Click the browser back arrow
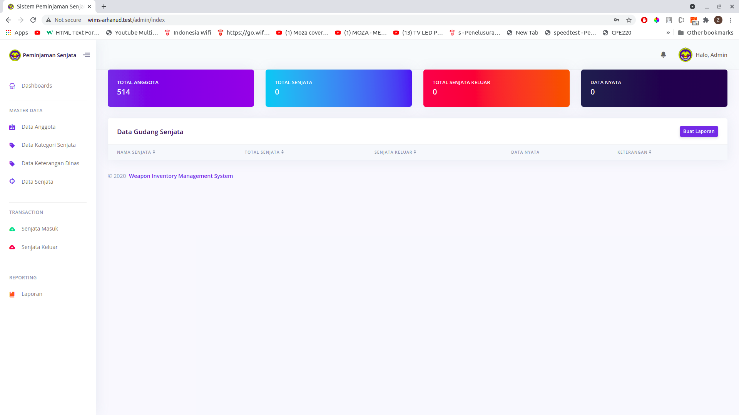Viewport: 739px width, 415px height. tap(8, 20)
